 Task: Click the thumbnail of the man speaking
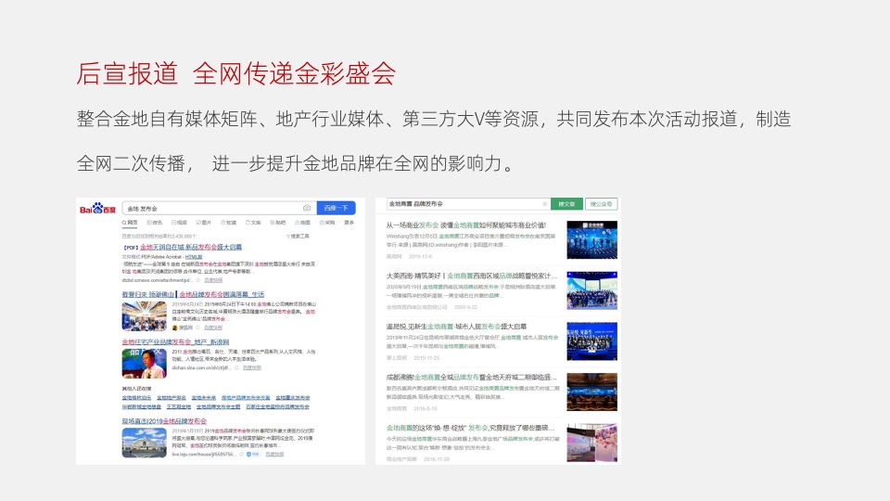click(145, 364)
